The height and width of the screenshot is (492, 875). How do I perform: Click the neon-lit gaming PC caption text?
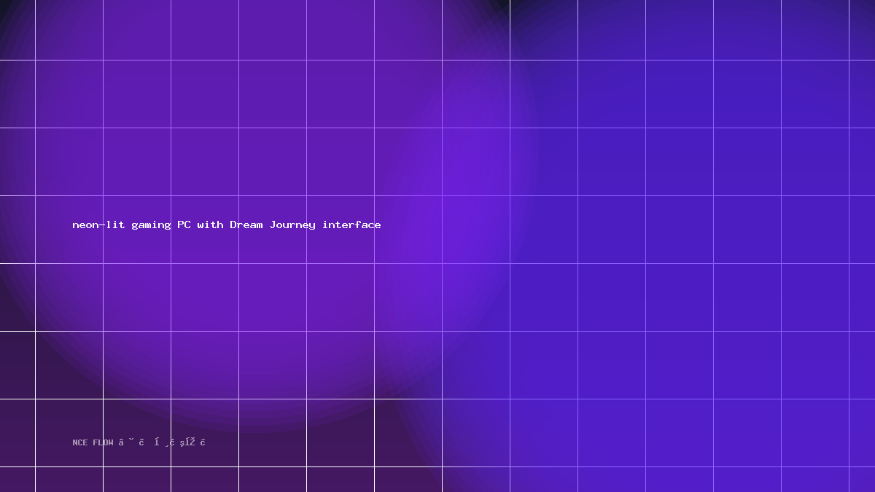pos(227,224)
